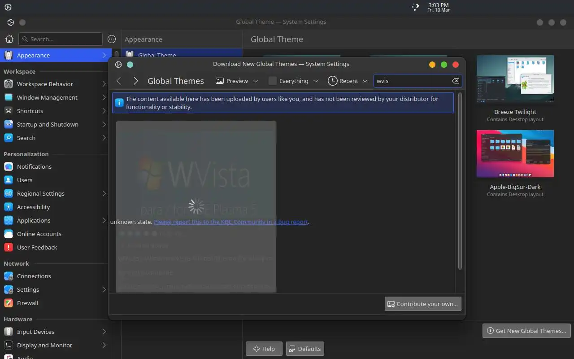Click the Appearance category icon

(x=9, y=55)
